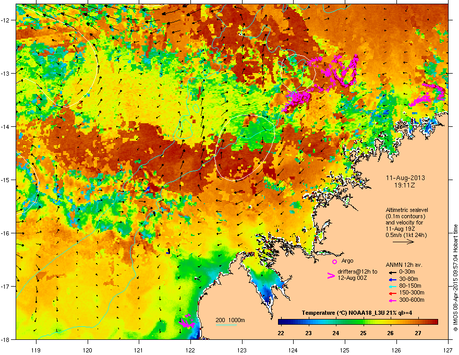Click the color bar tick label 22
The image size is (459, 355).
tap(281, 333)
